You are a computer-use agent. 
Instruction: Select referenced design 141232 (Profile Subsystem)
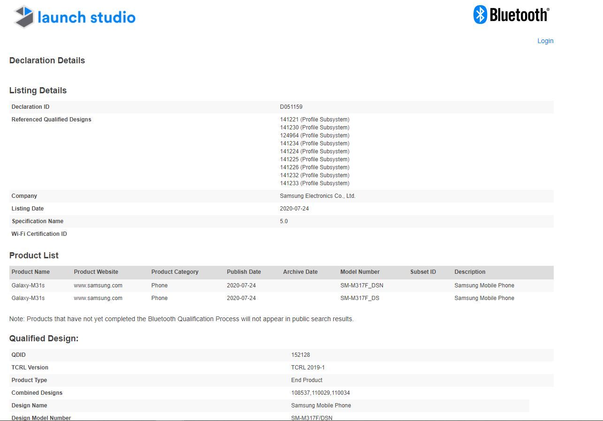tap(314, 175)
